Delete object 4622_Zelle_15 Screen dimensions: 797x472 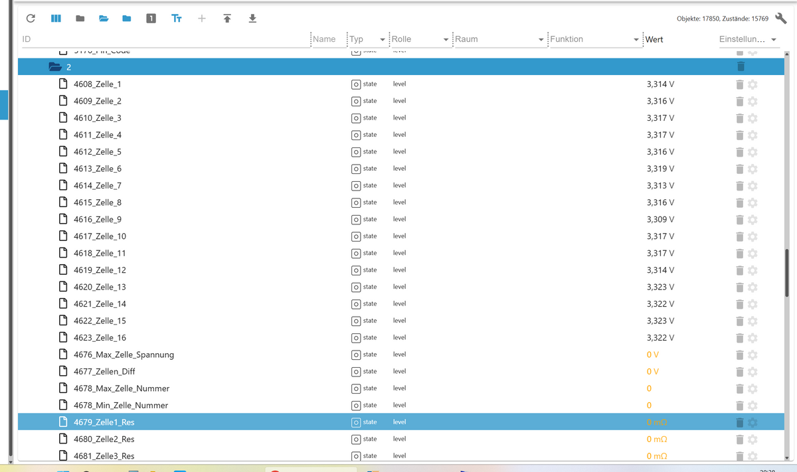[x=739, y=321]
